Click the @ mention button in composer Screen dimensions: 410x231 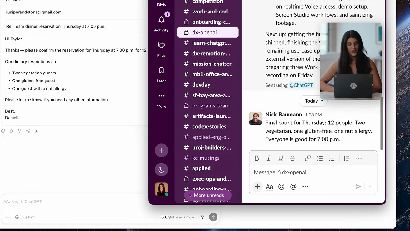point(293,187)
